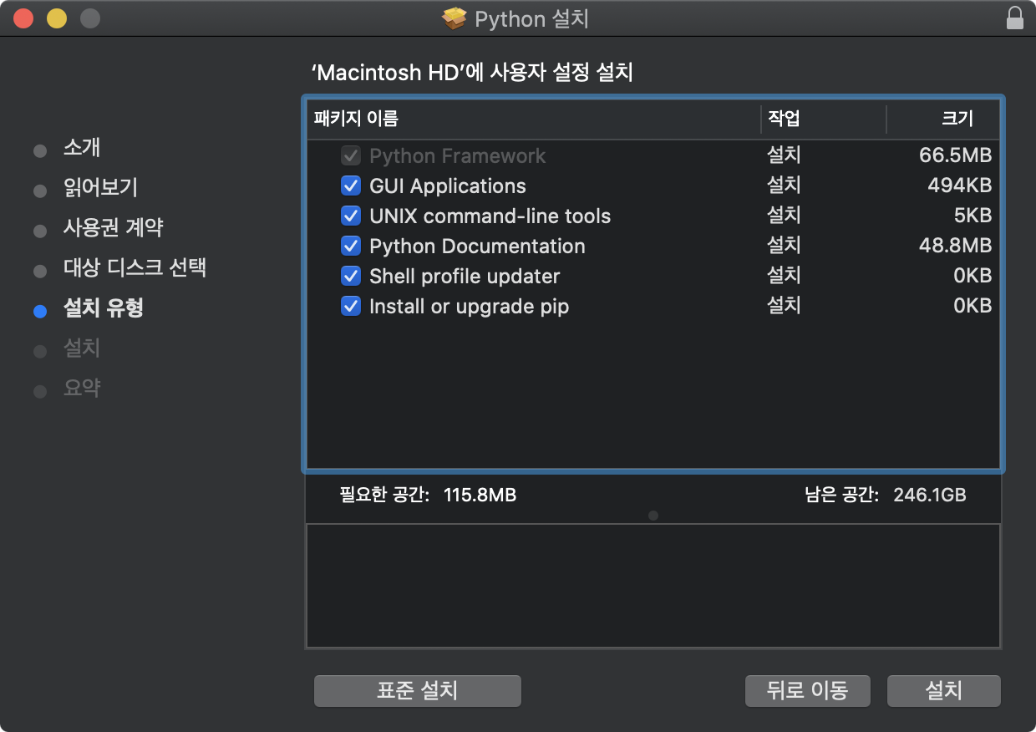Click the 크기 column header
The width and height of the screenshot is (1036, 732).
coord(942,119)
